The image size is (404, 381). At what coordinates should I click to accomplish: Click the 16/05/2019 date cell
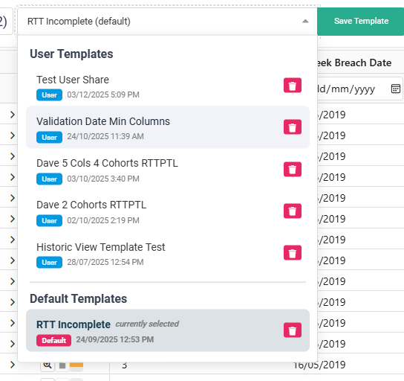point(319,365)
